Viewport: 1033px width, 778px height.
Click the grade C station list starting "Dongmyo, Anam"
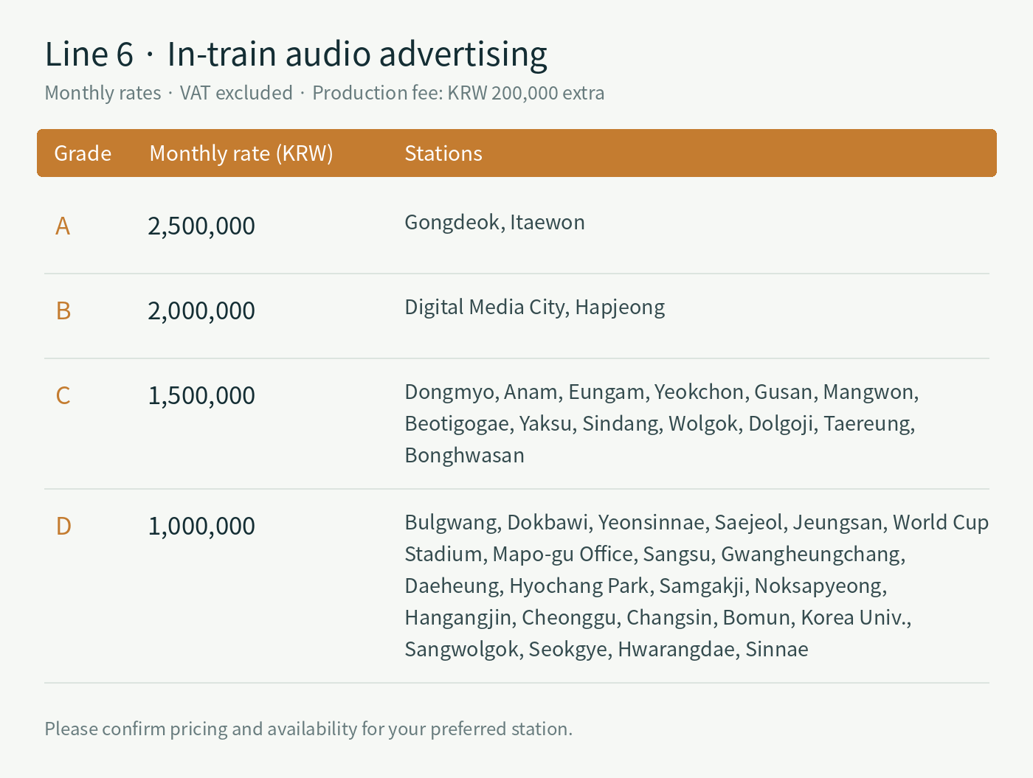pyautogui.click(x=662, y=423)
